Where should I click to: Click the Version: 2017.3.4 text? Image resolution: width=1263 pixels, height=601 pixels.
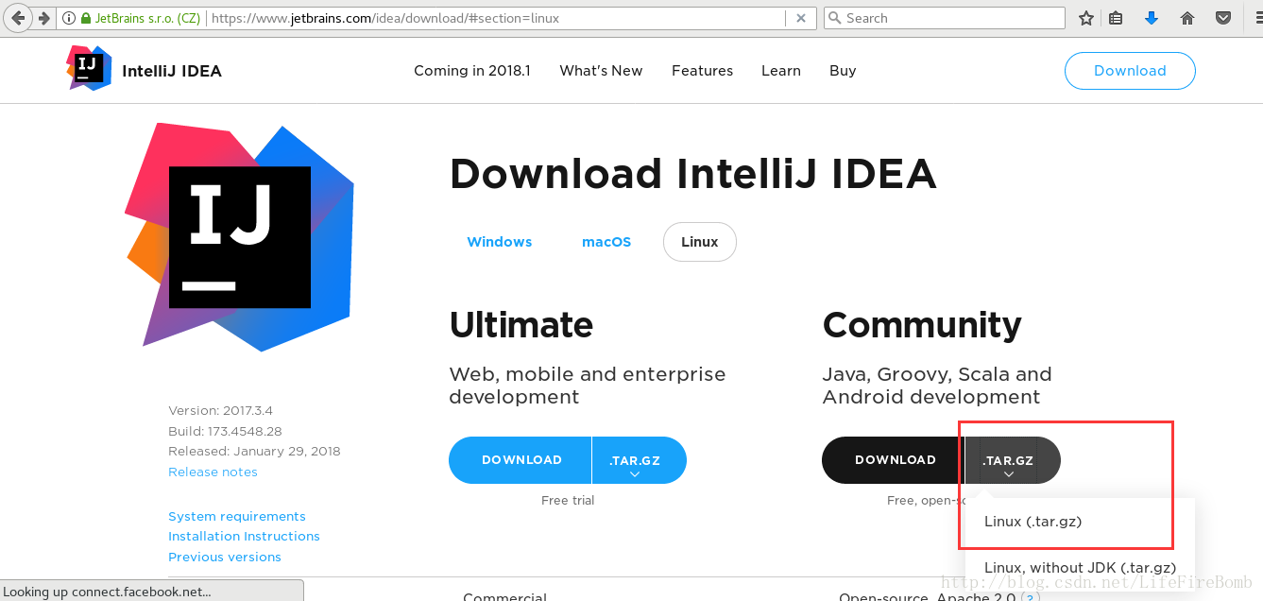tap(220, 411)
